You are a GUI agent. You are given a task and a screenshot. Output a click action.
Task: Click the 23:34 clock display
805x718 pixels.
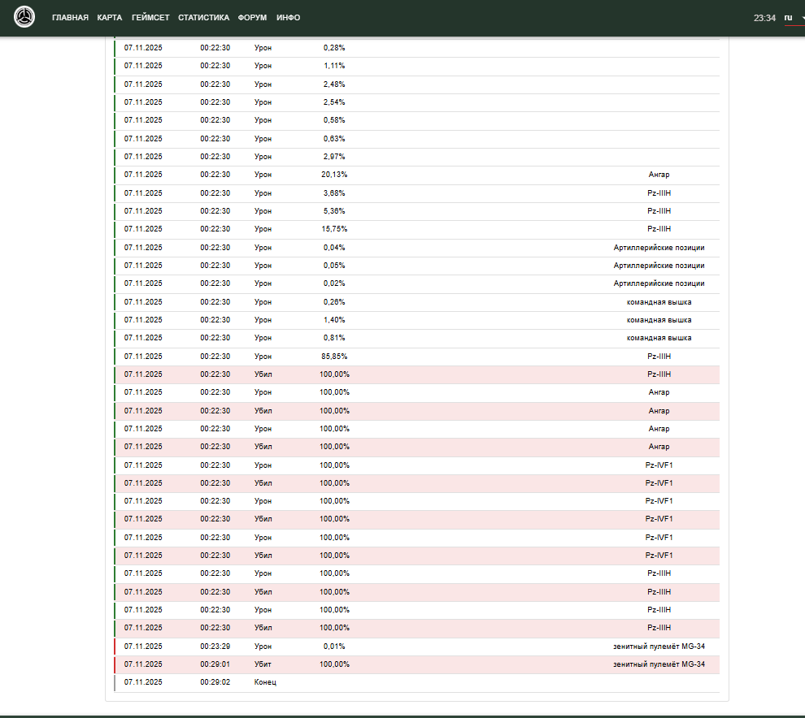tap(764, 18)
